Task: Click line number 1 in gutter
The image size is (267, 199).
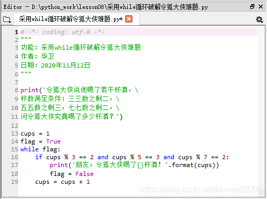Action: (16, 32)
